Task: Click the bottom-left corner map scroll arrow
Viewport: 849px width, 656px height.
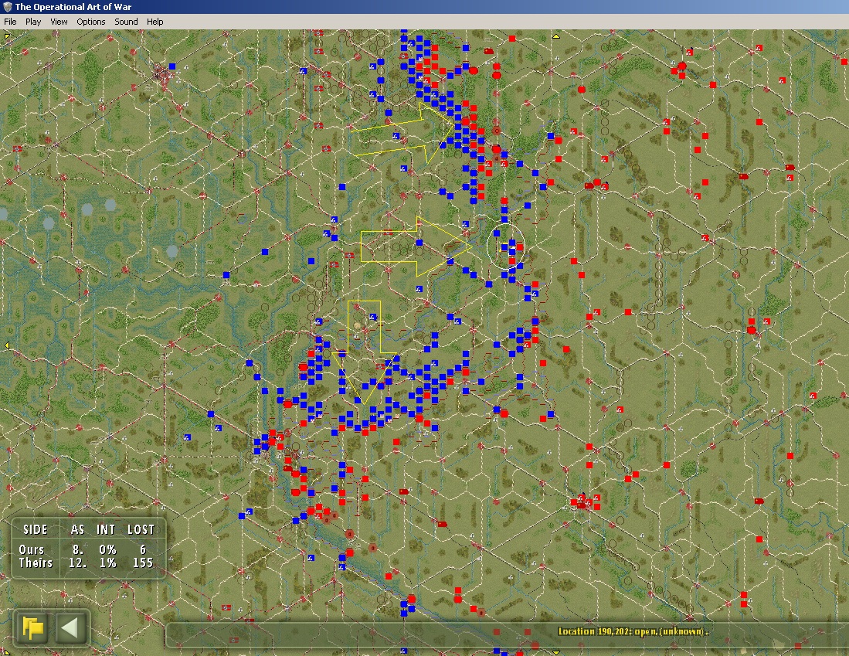Action: click(x=6, y=651)
